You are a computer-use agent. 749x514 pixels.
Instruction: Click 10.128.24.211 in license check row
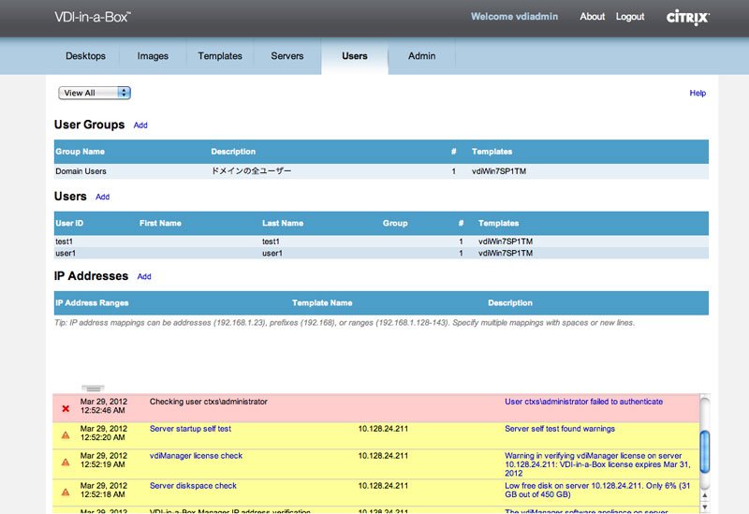click(383, 456)
